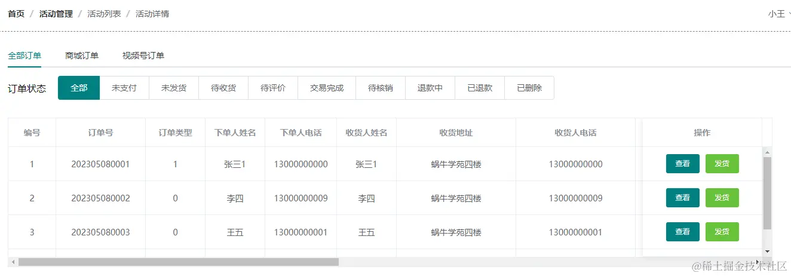Screen dimensions: 791x276
Task: Select order number 202305080002 cell
Action: [100, 198]
